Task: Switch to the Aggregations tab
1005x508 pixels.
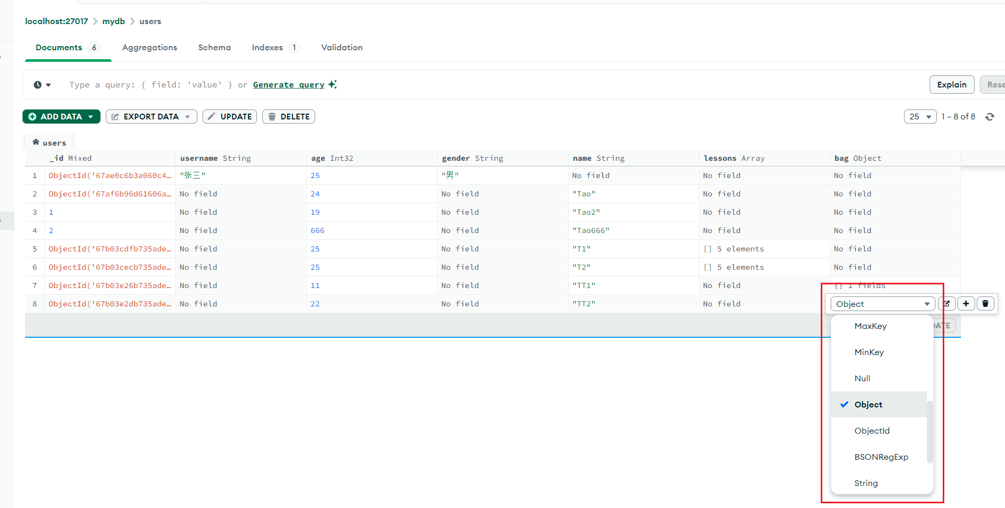Action: 149,48
